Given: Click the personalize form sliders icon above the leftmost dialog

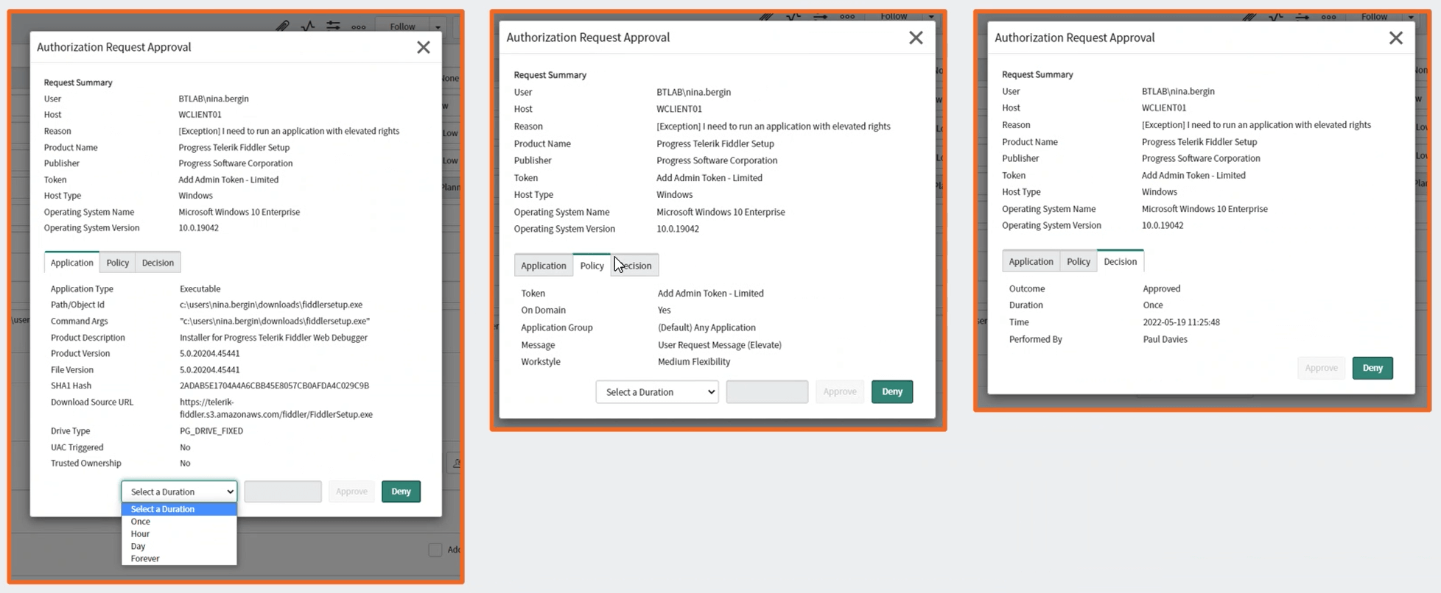Looking at the screenshot, I should pos(334,26).
